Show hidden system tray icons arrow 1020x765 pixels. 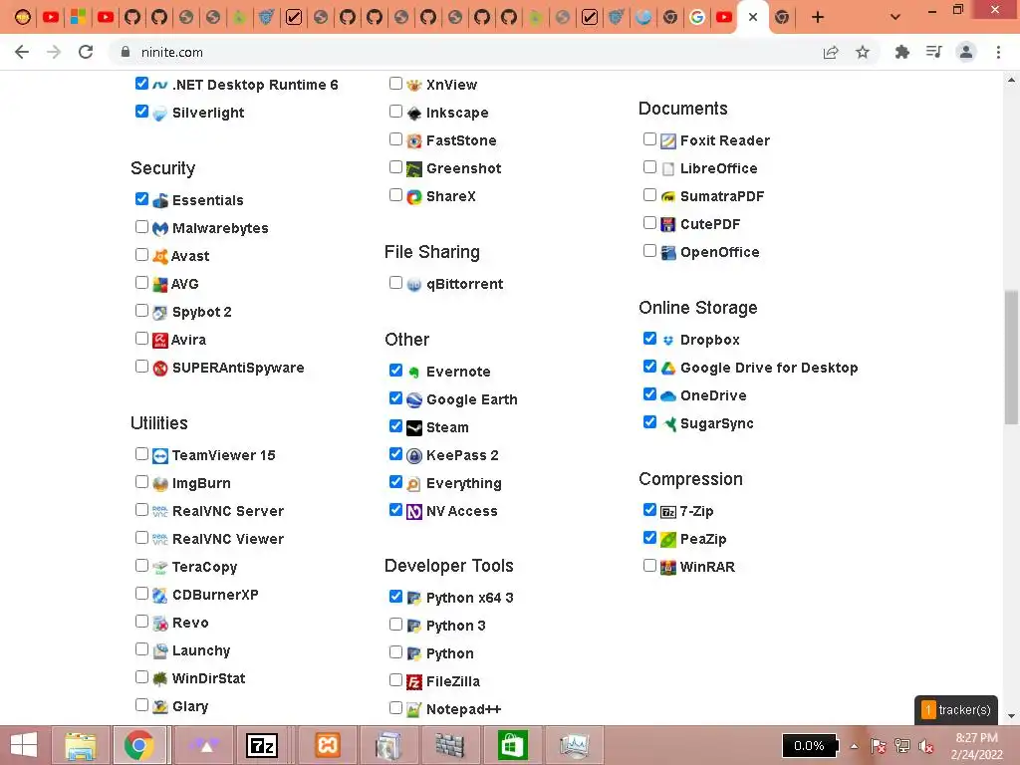click(x=854, y=746)
